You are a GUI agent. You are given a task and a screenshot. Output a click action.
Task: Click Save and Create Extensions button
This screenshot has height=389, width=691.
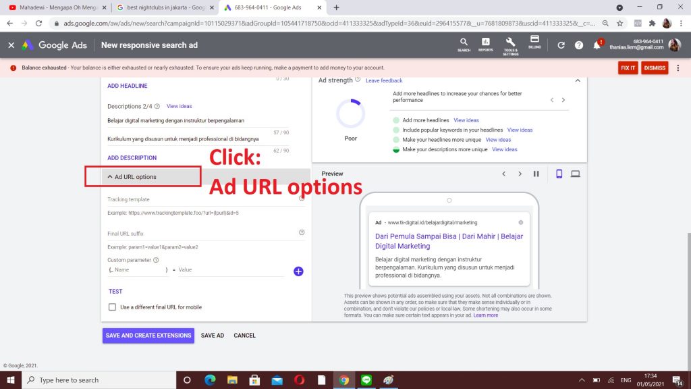pyautogui.click(x=148, y=336)
